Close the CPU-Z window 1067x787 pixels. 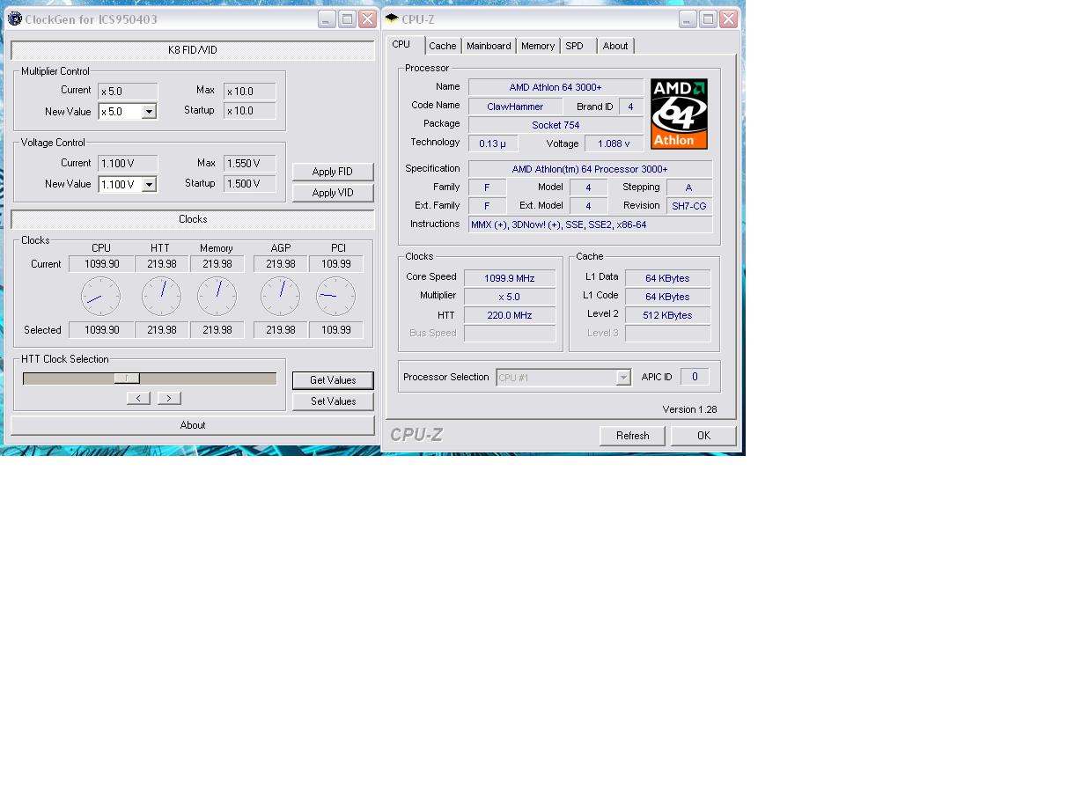(x=728, y=19)
